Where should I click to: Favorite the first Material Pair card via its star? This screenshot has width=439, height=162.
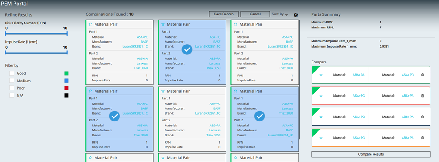tap(90, 24)
